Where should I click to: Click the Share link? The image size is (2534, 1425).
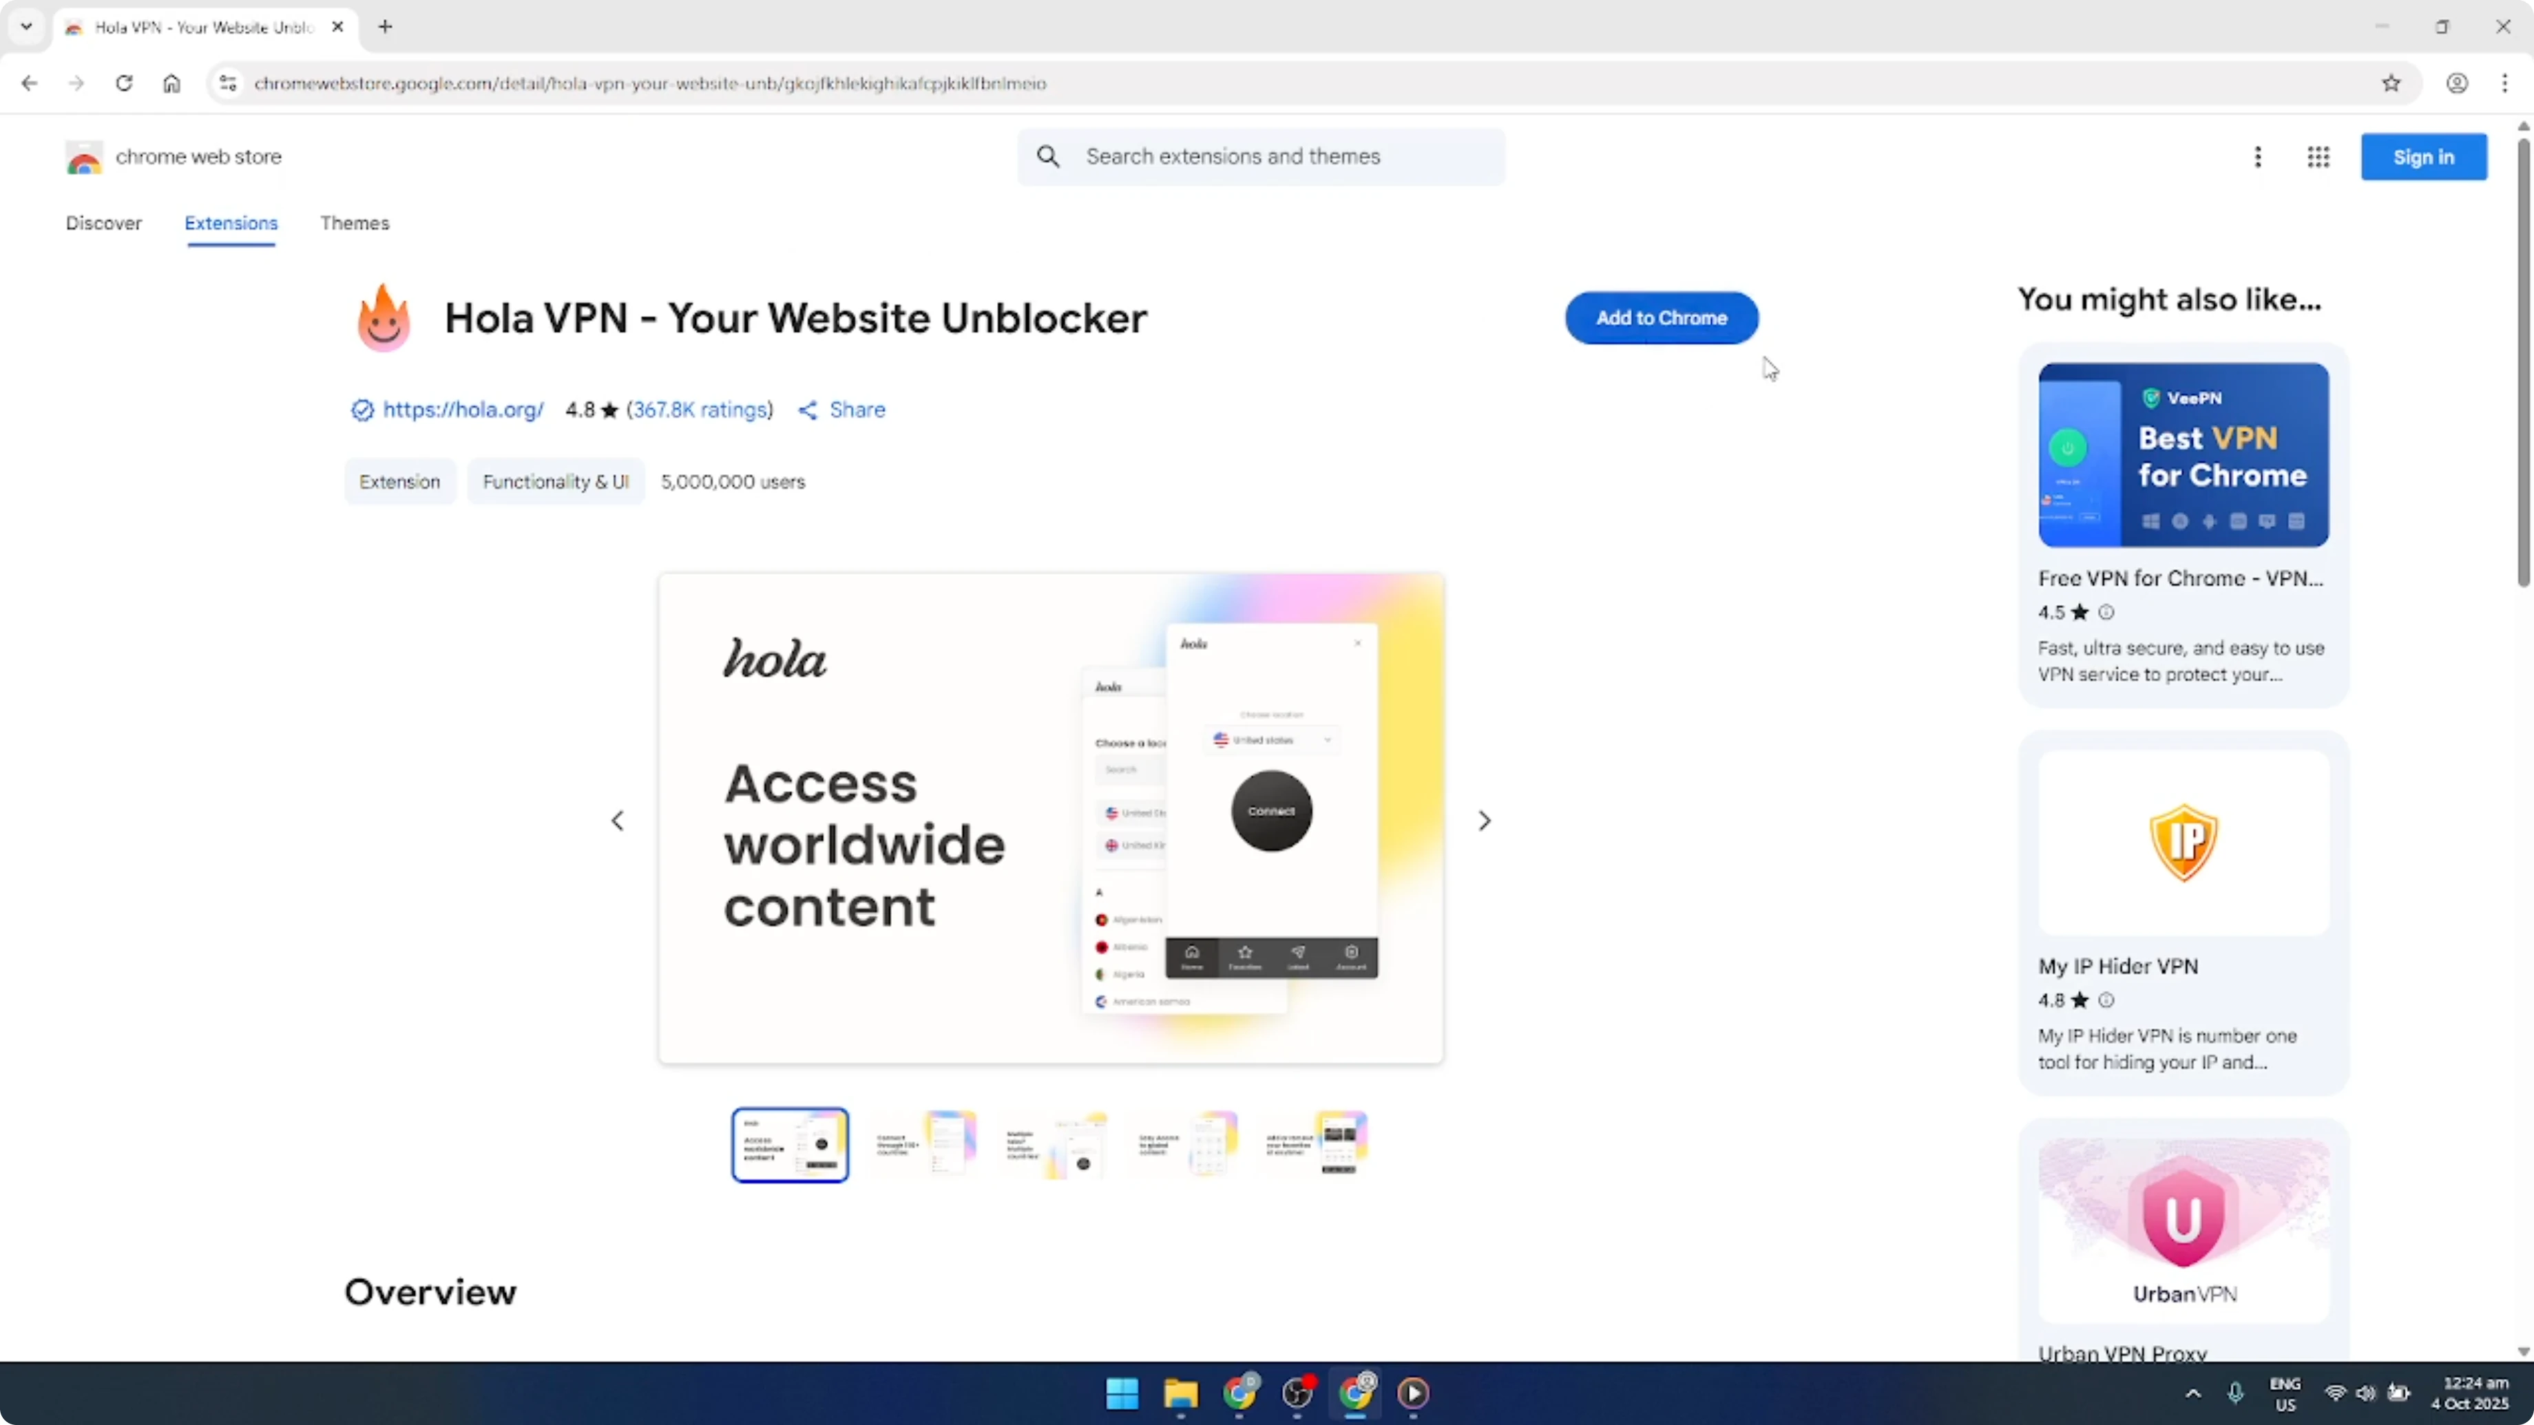842,410
